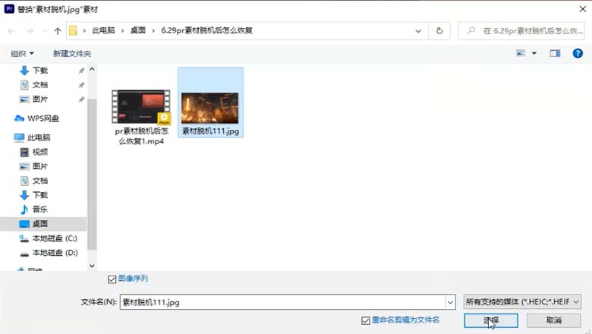Click the 选择 button
Viewport: 592px width, 334px height.
click(x=491, y=320)
